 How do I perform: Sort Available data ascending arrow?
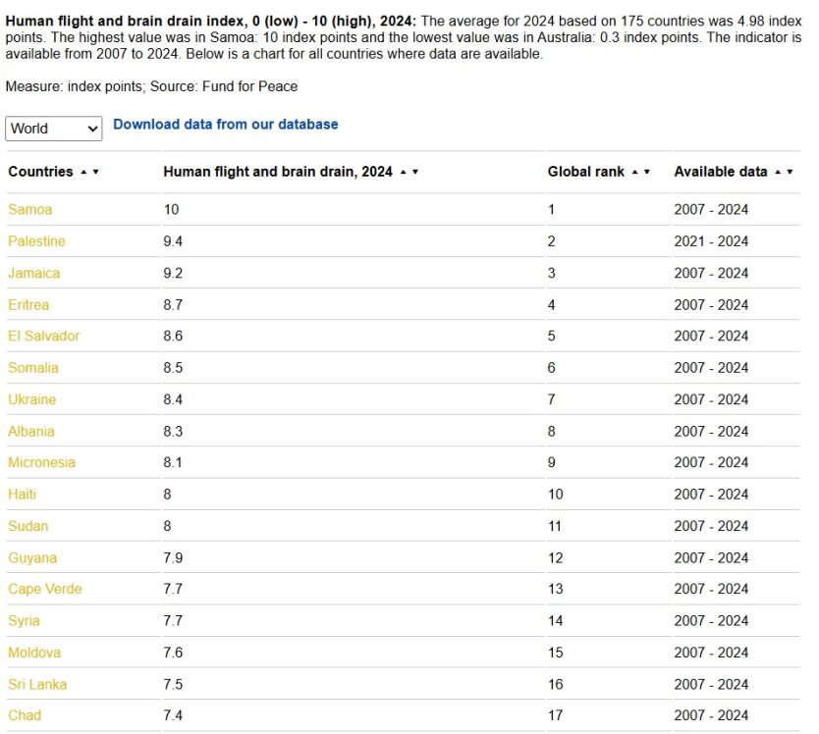[779, 172]
